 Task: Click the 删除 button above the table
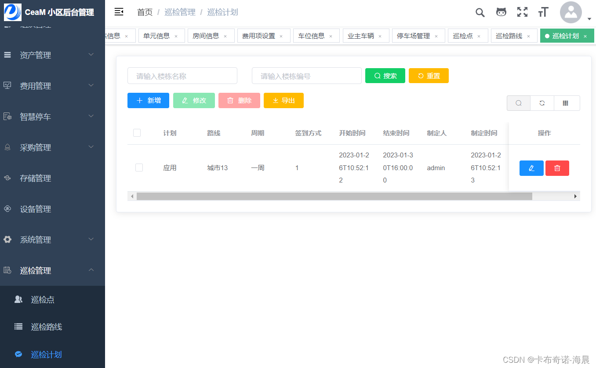point(239,100)
